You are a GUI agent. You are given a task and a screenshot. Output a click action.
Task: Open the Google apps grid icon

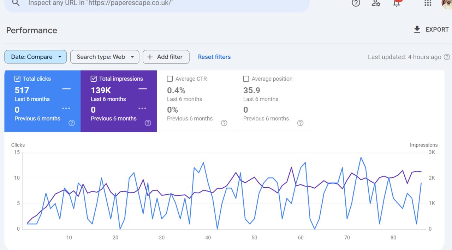428,3
